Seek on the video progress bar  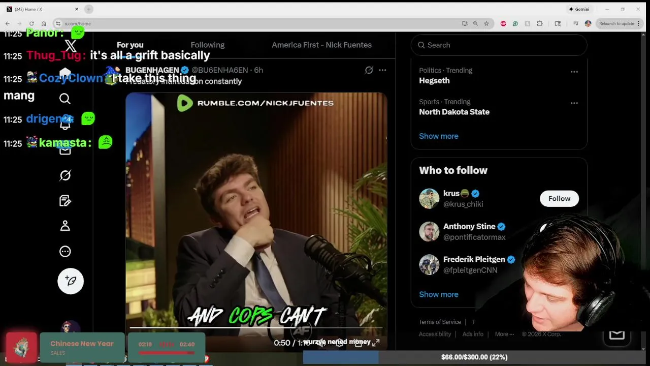click(x=256, y=328)
